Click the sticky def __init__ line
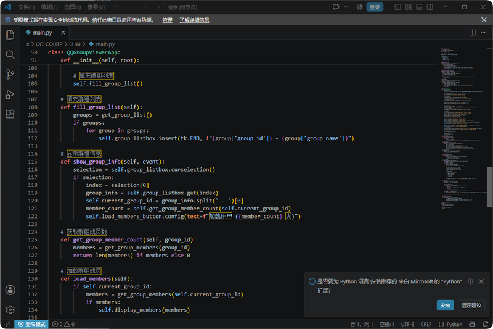This screenshot has width=493, height=329. (100, 60)
